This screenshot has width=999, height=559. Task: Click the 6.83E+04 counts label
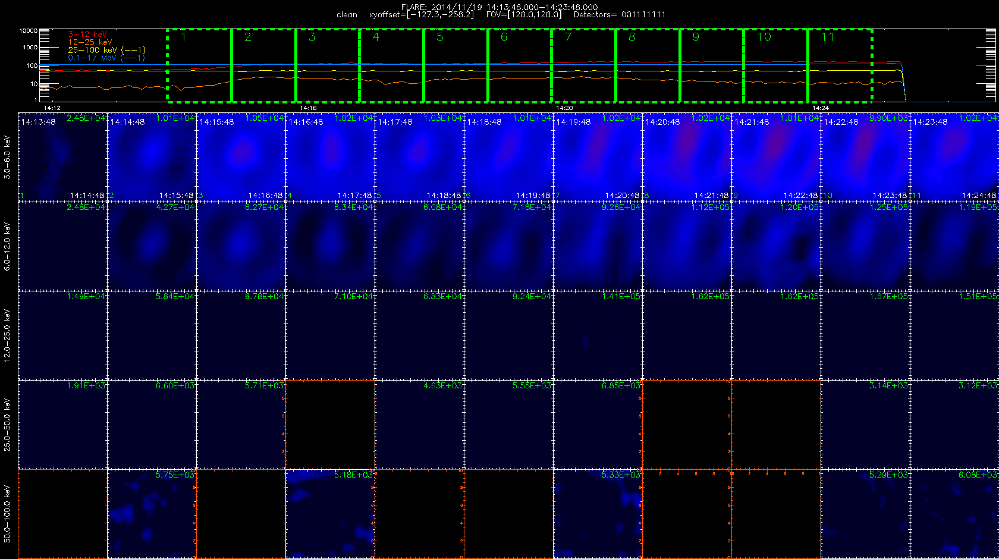442,297
